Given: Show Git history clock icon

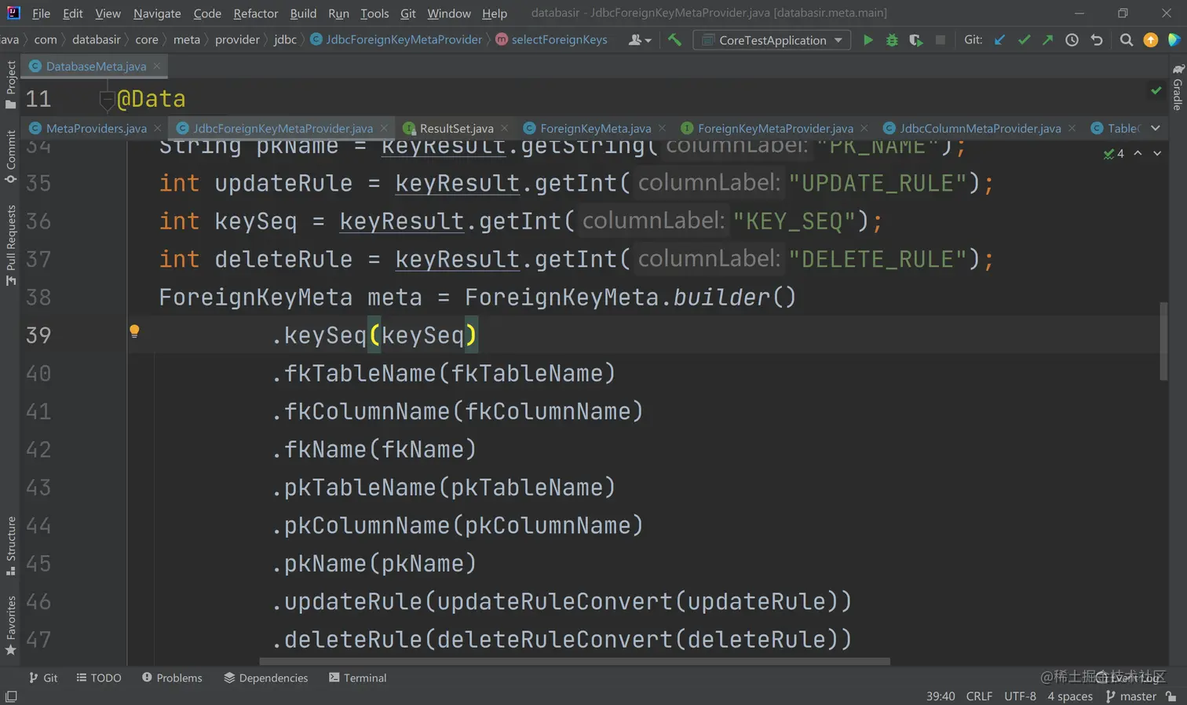Looking at the screenshot, I should point(1072,40).
